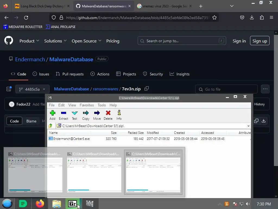Open the Favorites menu in 7-Zip
278x209 pixels.
pos(87,105)
